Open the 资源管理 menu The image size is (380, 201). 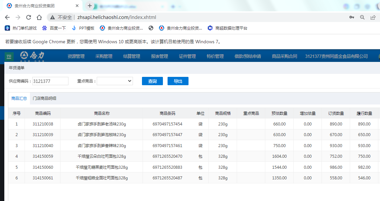coord(76,56)
